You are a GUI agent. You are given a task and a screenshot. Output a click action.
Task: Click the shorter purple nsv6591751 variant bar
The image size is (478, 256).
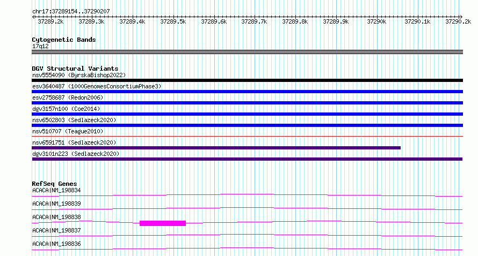pos(216,148)
